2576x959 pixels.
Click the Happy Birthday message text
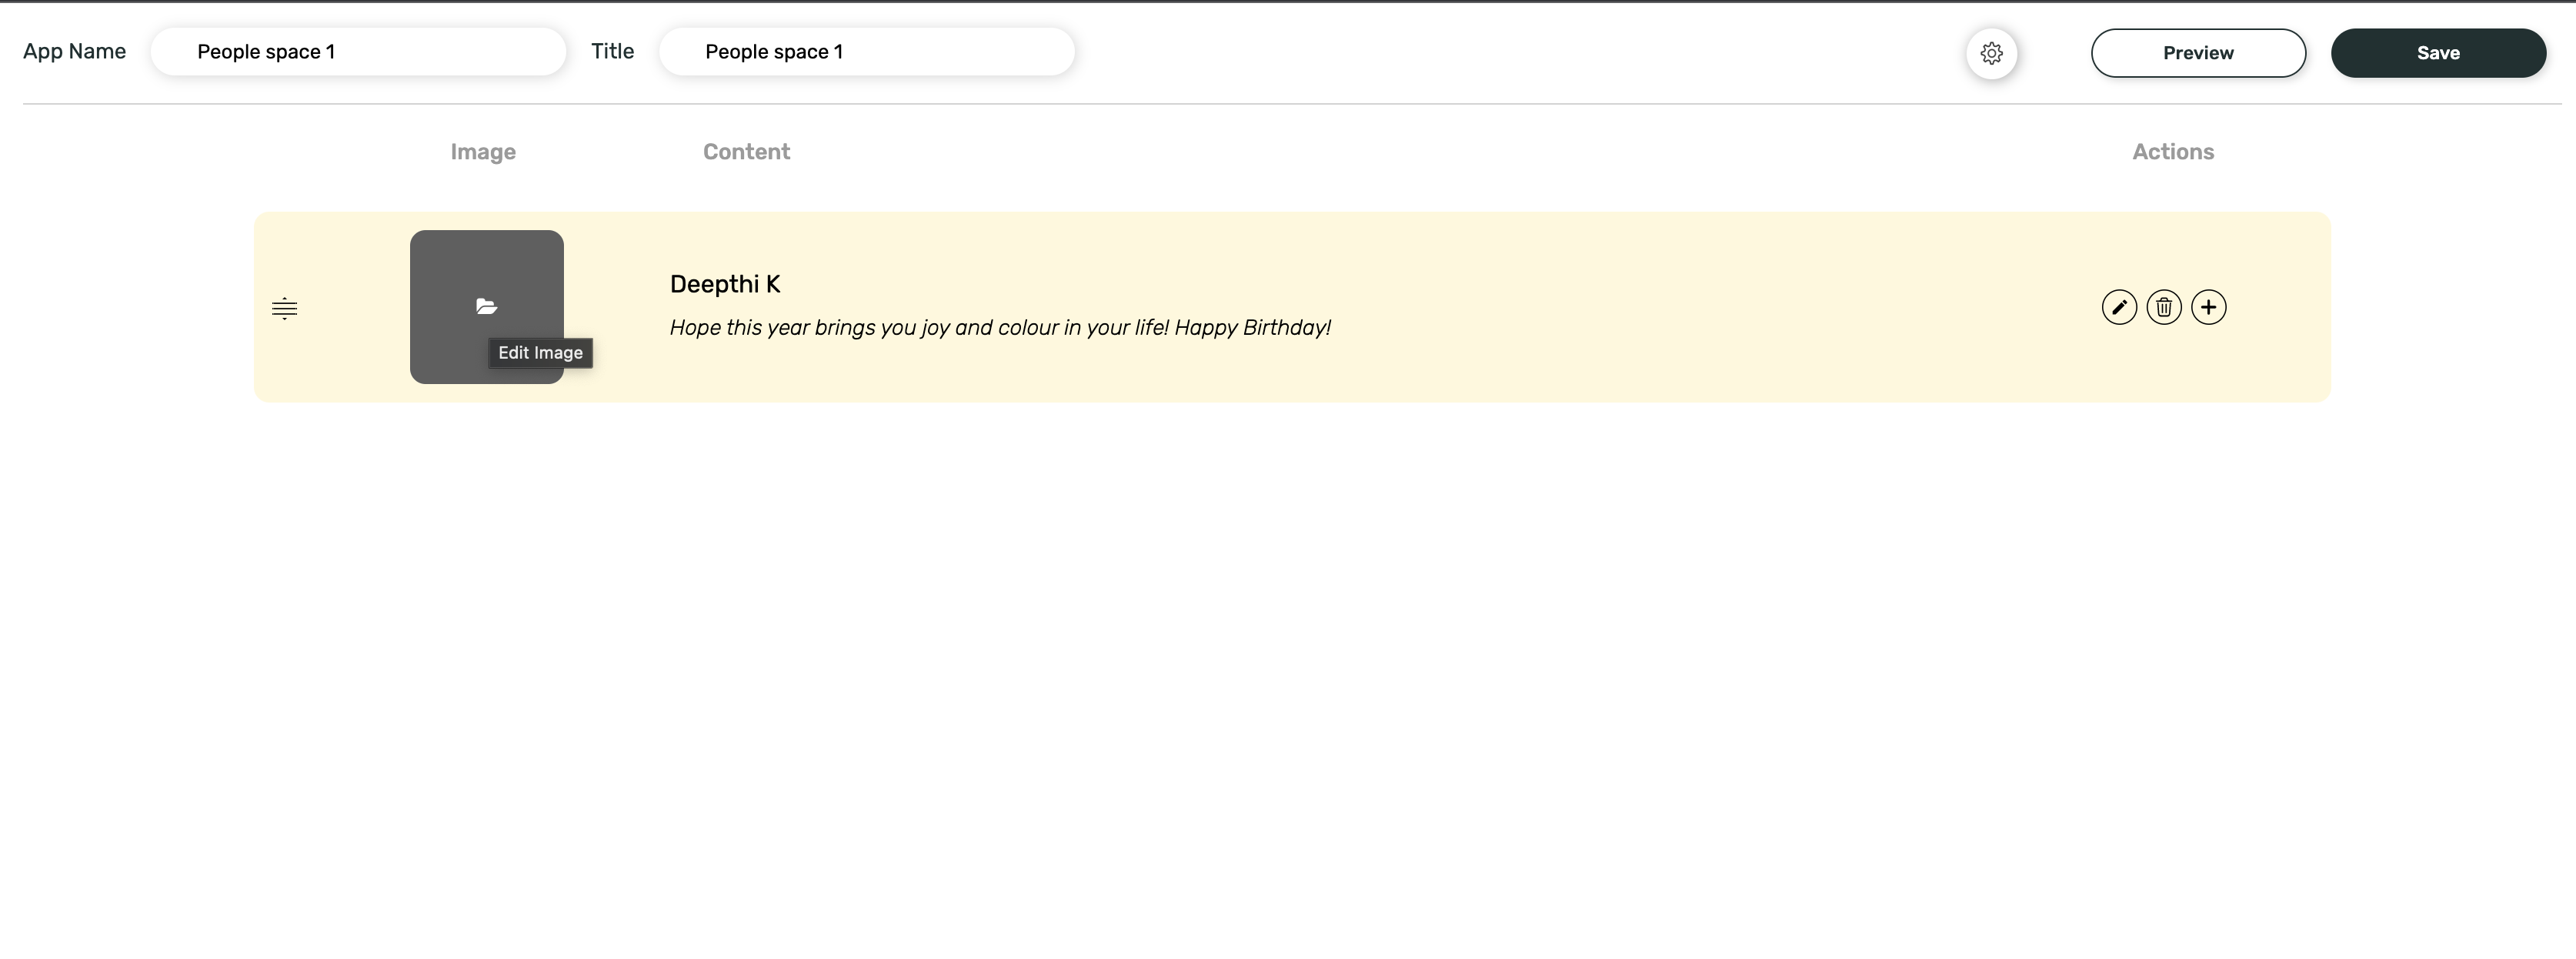tap(999, 328)
